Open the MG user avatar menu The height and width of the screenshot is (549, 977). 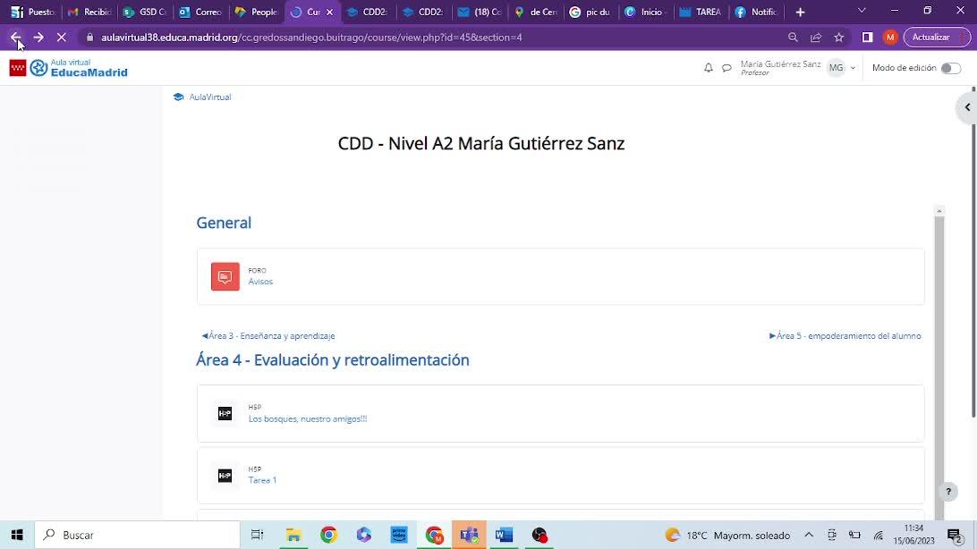click(x=837, y=68)
